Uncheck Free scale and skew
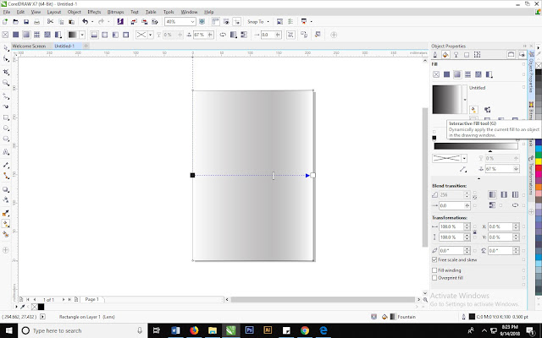Viewport: 542px width, 338px height. 435,260
